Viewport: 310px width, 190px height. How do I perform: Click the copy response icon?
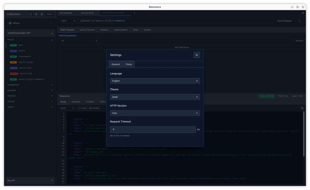[302, 108]
